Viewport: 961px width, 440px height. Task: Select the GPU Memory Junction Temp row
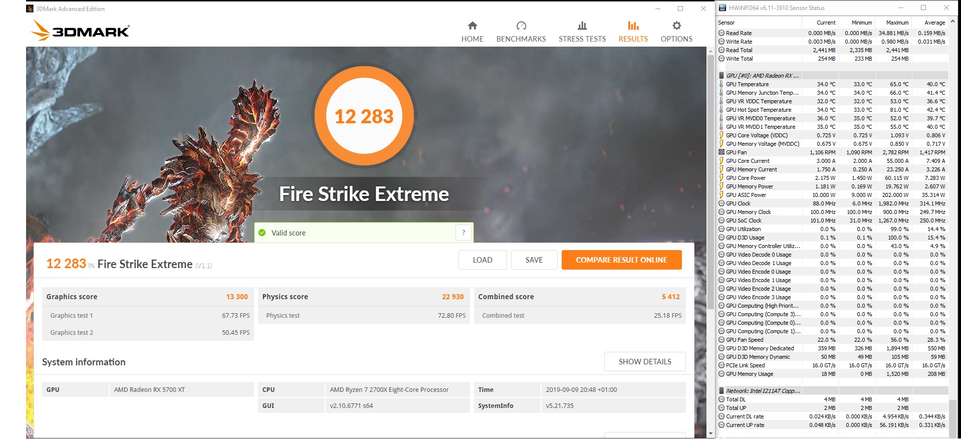point(832,93)
